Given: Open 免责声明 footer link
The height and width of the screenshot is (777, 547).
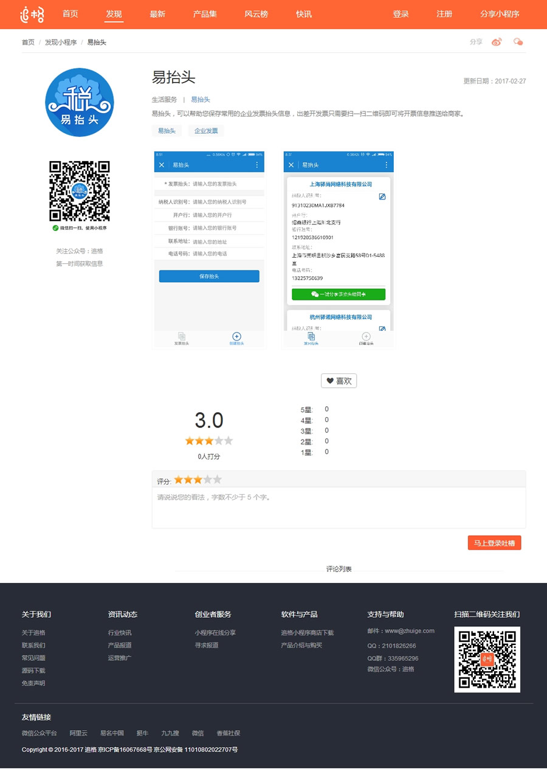Looking at the screenshot, I should coord(33,683).
